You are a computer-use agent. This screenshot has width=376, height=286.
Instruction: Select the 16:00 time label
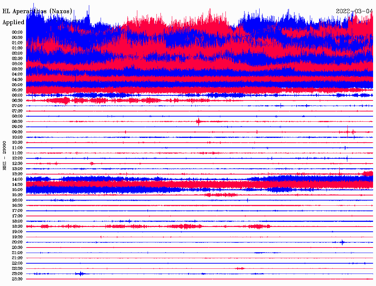(x=17, y=200)
